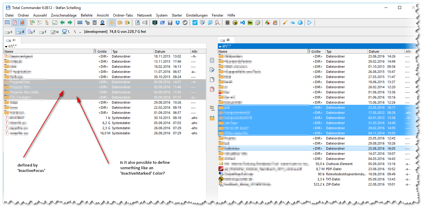
Task: Sort left panel by Name column
Action: pos(49,51)
